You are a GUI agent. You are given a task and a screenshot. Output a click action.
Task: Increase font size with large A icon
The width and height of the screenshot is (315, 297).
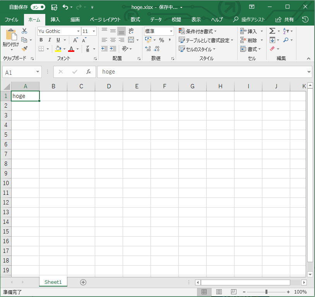pyautogui.click(x=75, y=40)
